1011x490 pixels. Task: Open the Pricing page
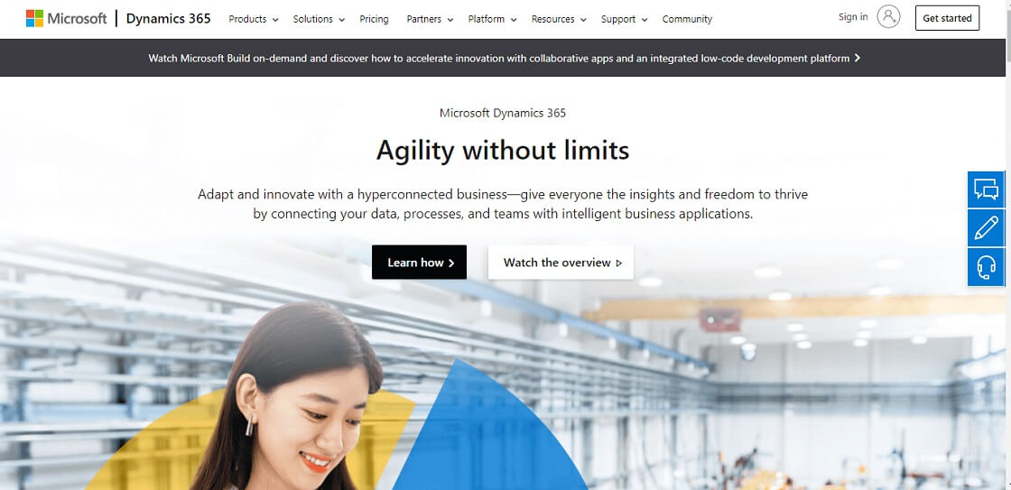[x=374, y=19]
